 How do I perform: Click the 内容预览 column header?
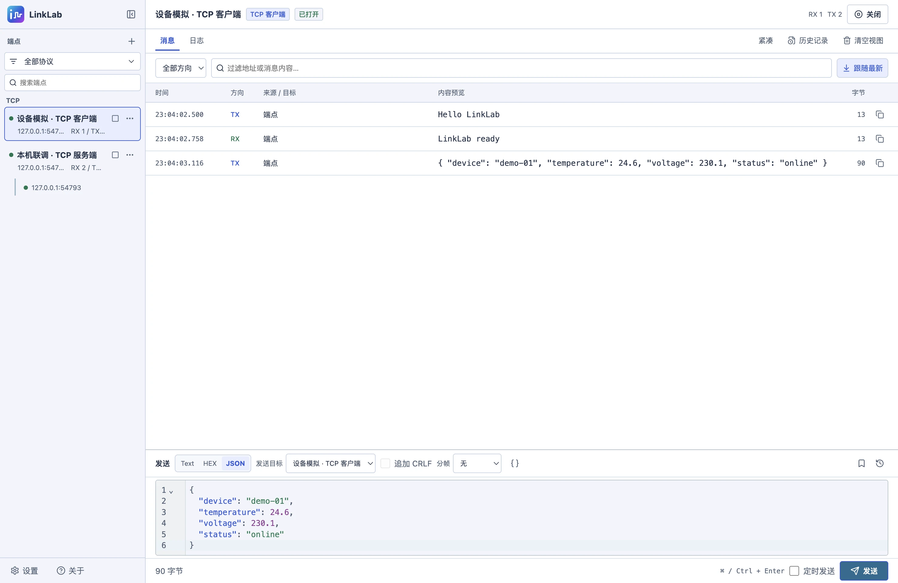tap(451, 93)
